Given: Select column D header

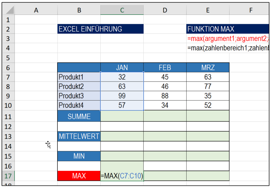Looking at the screenshot, I should [165, 10].
